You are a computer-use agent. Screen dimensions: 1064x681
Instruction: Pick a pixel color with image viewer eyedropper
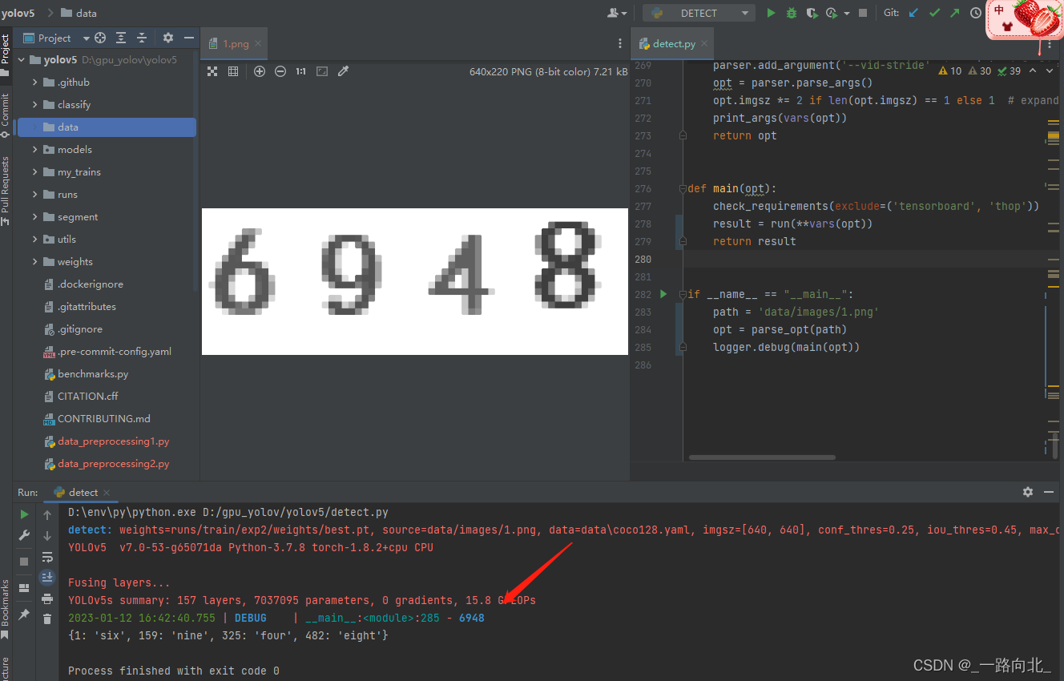coord(344,71)
